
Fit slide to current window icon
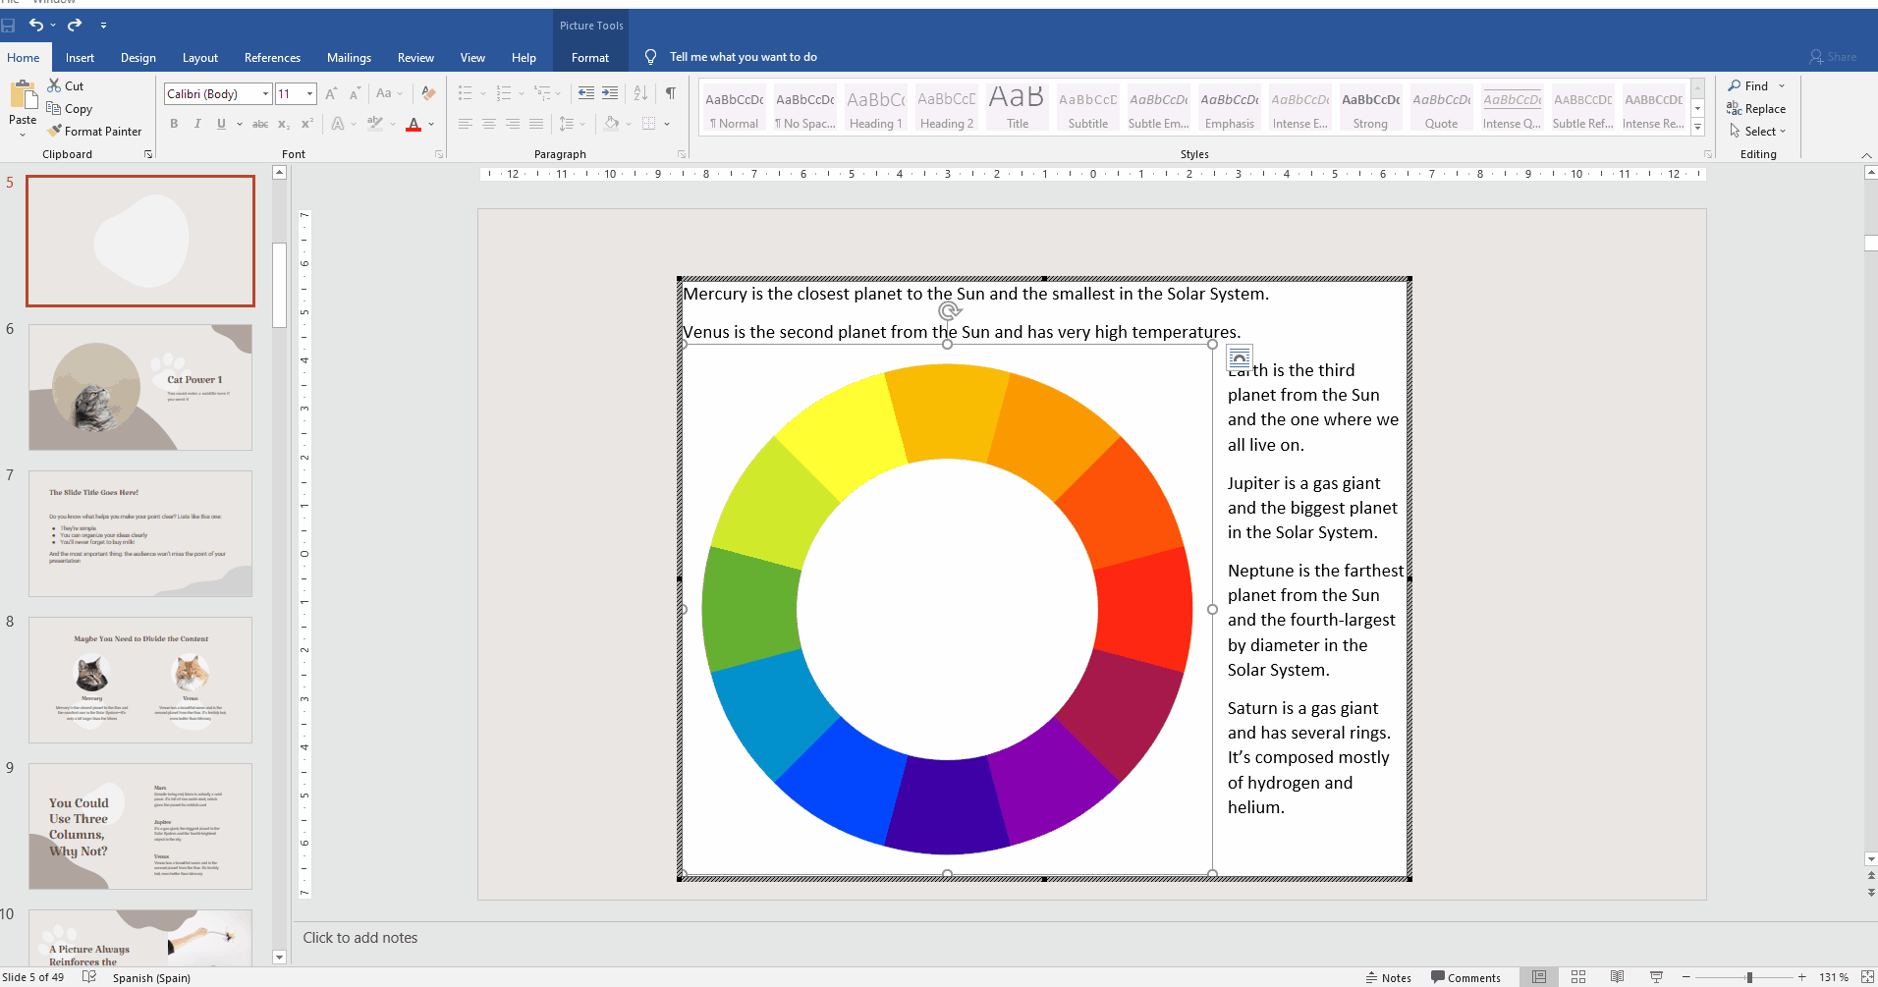(x=1867, y=977)
